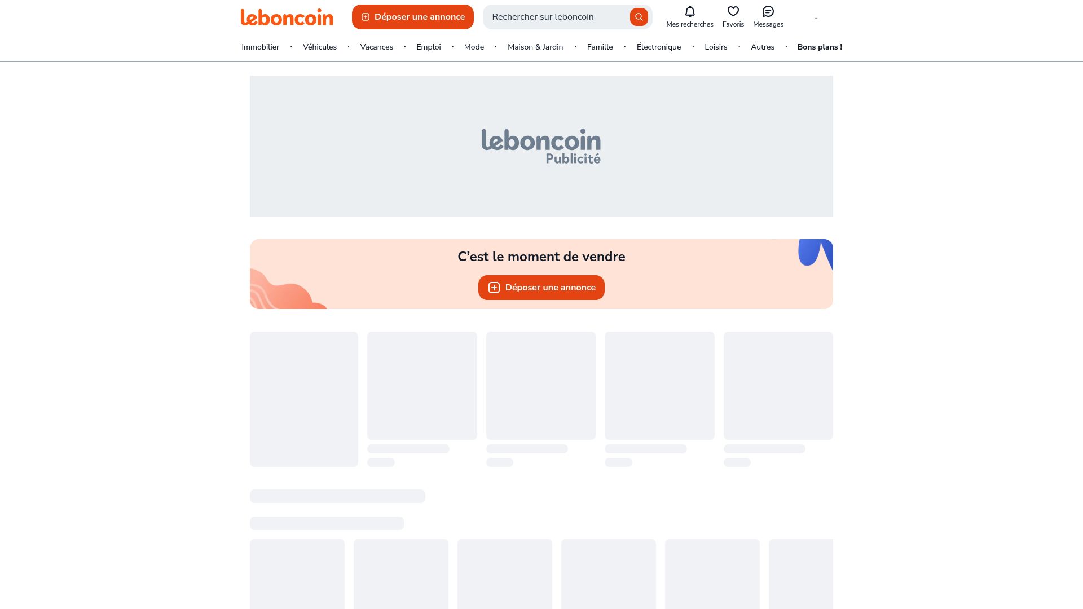The width and height of the screenshot is (1083, 609).
Task: Open Favoris heart icon
Action: coord(733,12)
